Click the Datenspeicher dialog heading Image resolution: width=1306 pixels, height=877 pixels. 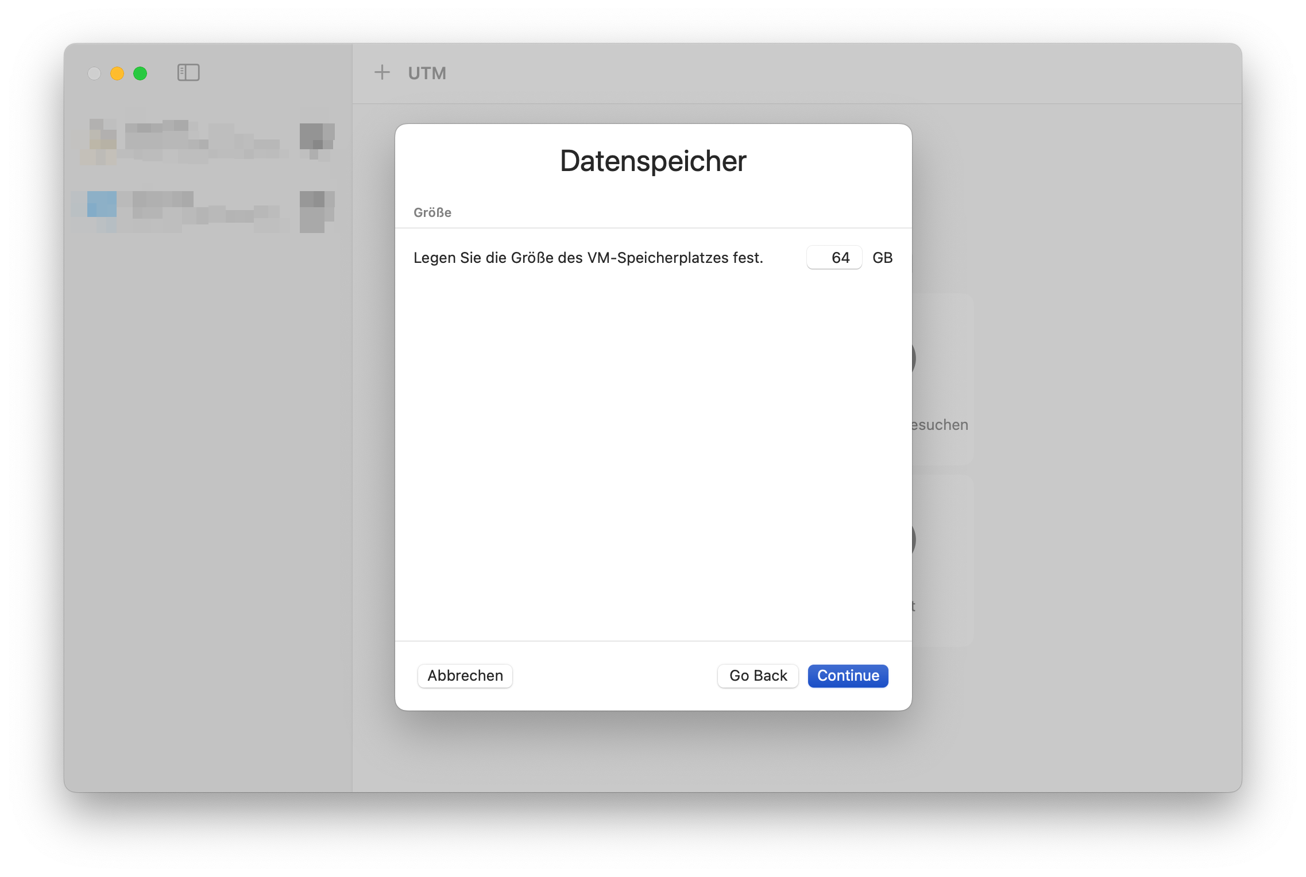pyautogui.click(x=653, y=161)
